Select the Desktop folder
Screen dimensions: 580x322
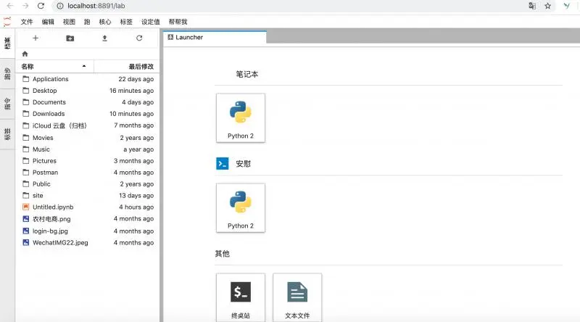point(88,91)
